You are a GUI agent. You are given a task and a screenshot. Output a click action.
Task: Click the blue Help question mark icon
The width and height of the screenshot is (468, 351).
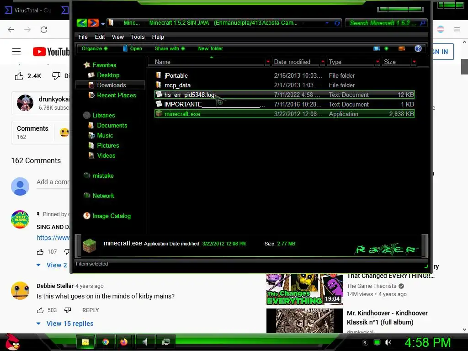coord(418,48)
